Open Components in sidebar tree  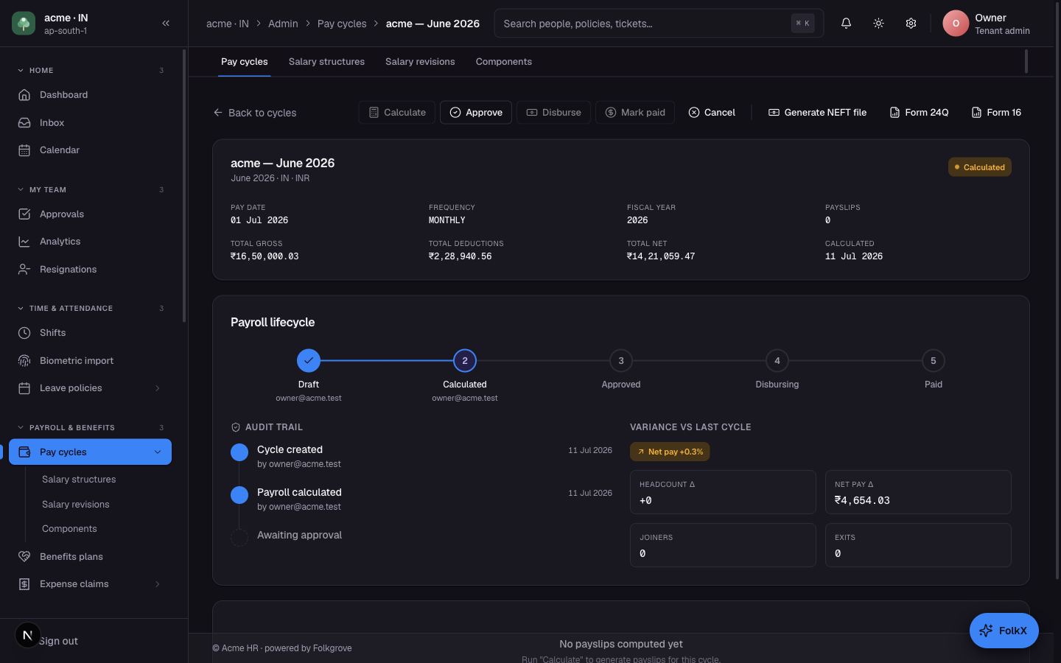tap(69, 529)
